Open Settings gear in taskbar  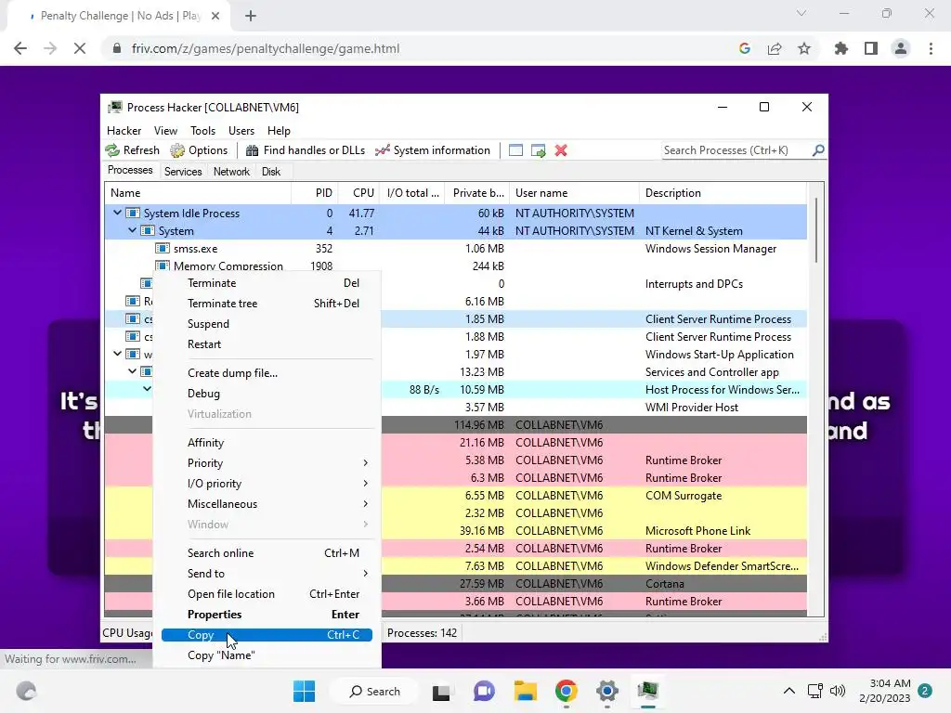pyautogui.click(x=607, y=691)
